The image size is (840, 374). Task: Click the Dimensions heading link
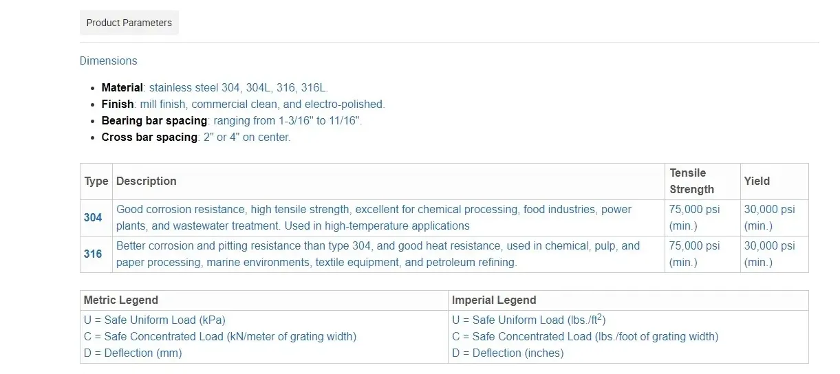(x=108, y=60)
